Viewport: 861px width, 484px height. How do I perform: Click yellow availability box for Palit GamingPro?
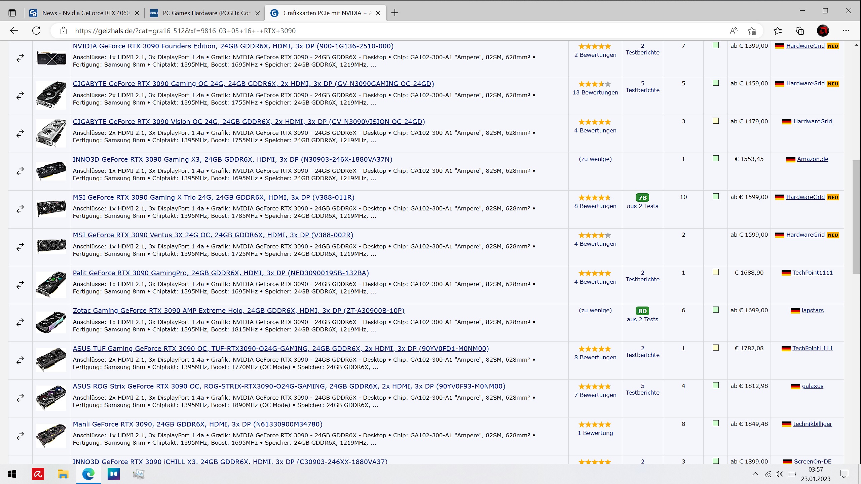point(716,272)
